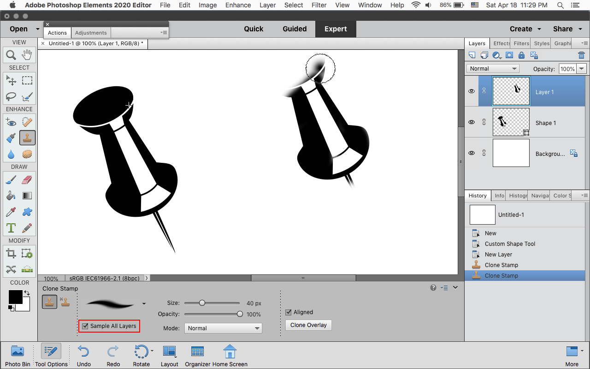The image size is (590, 369).
Task: Activate the Type tool
Action: tap(11, 228)
